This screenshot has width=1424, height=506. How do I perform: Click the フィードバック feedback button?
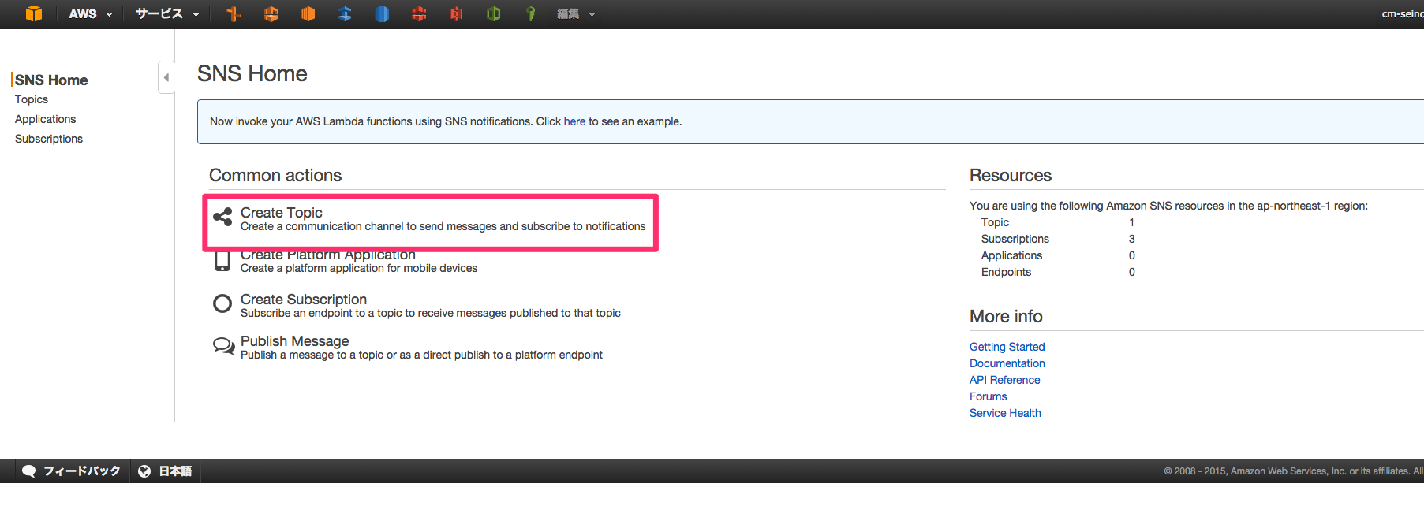[x=72, y=471]
